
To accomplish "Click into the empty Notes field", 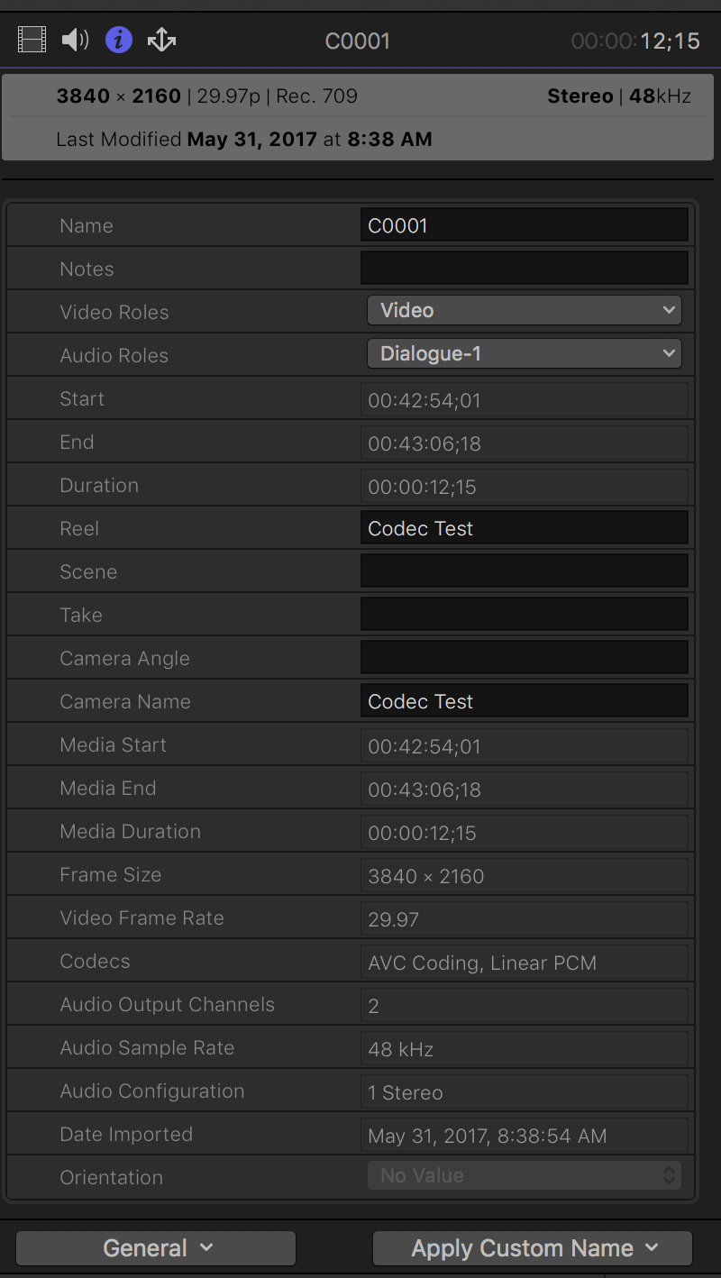I will pos(524,269).
